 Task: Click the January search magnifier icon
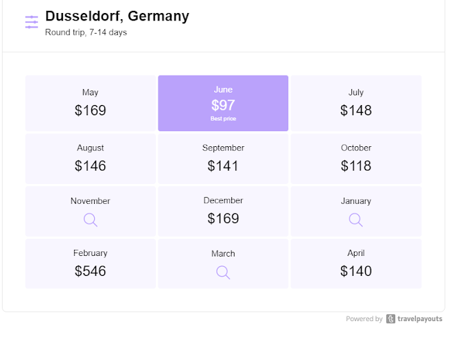(355, 220)
